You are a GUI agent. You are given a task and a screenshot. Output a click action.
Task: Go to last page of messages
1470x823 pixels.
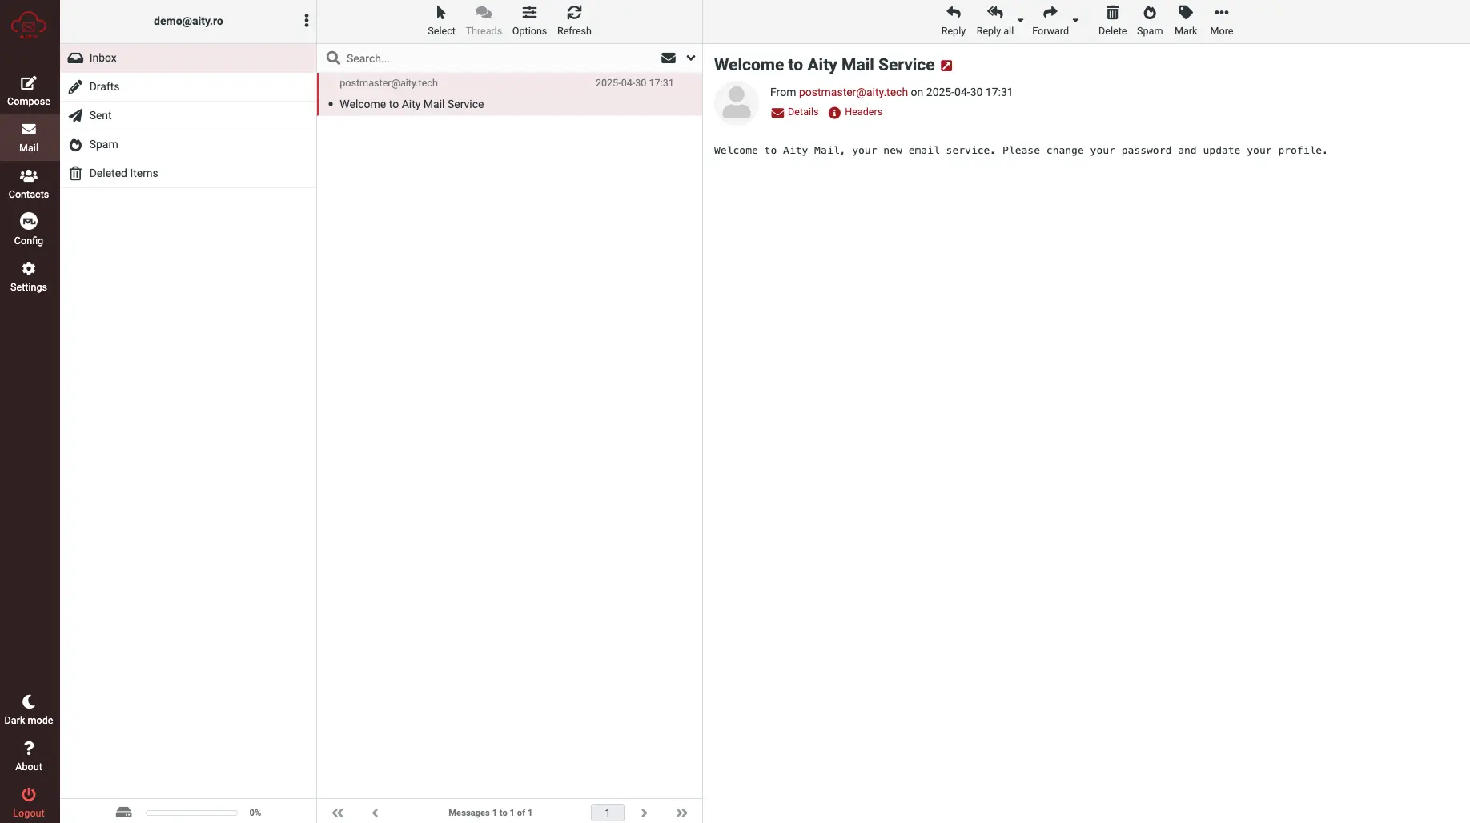[681, 813]
